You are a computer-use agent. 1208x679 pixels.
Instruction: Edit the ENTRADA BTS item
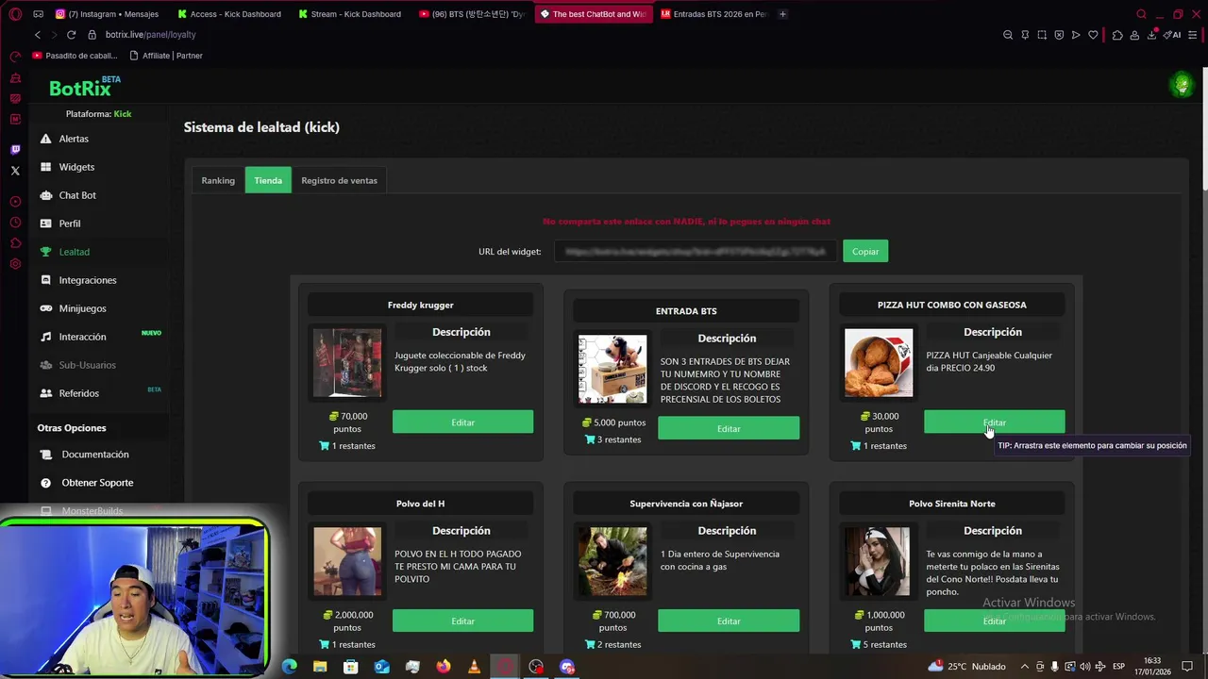pos(729,428)
